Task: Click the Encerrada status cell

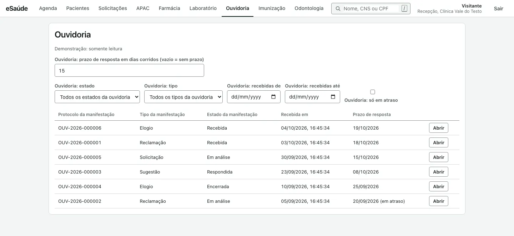Action: (218, 186)
